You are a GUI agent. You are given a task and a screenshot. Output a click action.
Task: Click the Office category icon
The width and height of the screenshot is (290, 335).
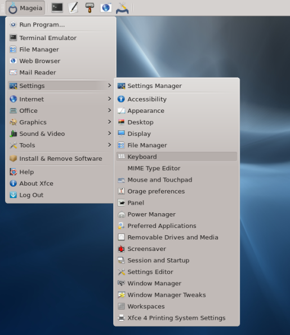13,111
